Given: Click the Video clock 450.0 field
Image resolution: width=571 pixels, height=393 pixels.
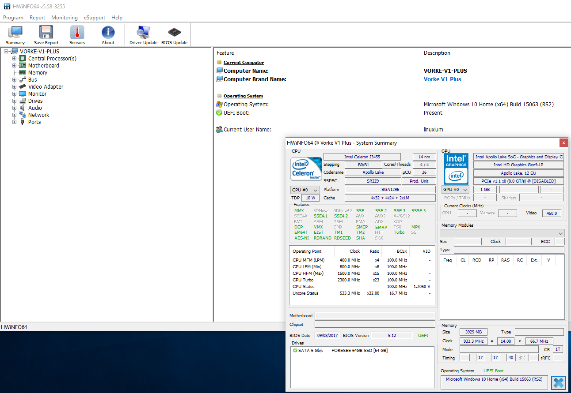Looking at the screenshot, I should click(552, 213).
